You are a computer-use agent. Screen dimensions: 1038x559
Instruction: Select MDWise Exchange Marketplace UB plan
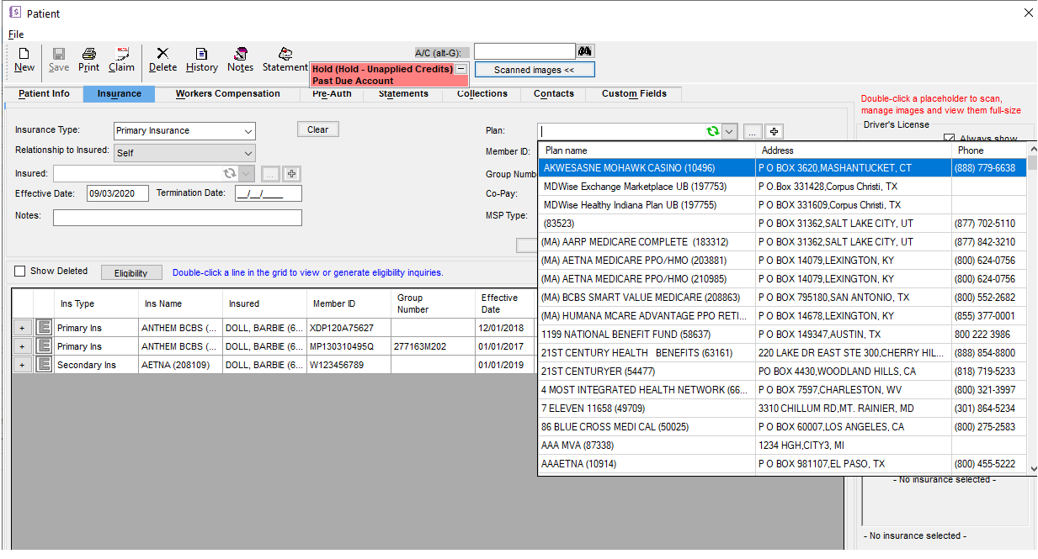tap(781, 187)
